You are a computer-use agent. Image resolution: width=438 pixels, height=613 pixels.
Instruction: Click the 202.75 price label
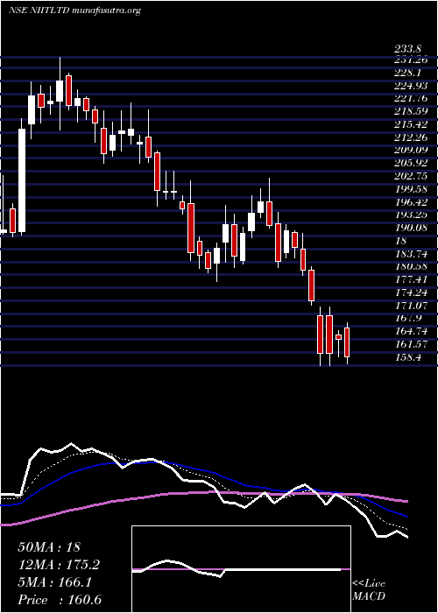(x=411, y=176)
